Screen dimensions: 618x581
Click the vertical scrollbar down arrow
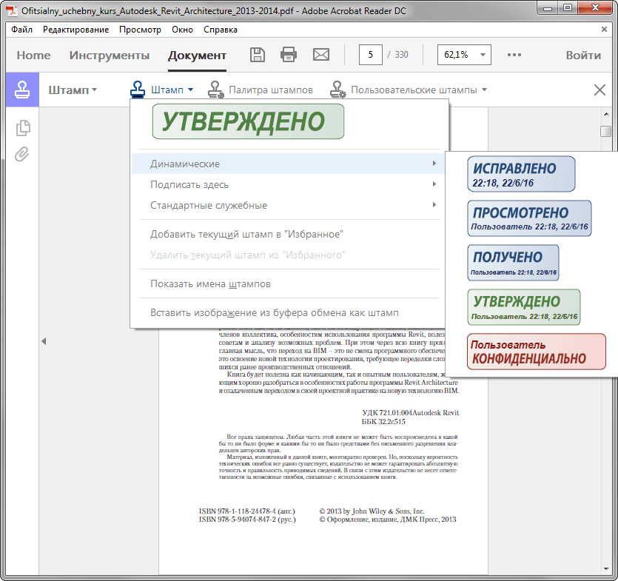coord(606,568)
